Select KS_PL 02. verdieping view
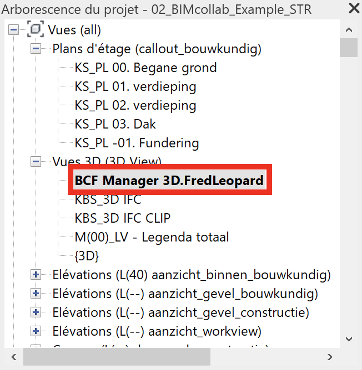 (135, 105)
